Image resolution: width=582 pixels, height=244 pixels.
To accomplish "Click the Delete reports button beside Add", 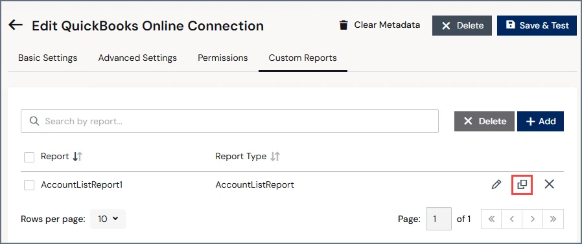I will click(484, 121).
